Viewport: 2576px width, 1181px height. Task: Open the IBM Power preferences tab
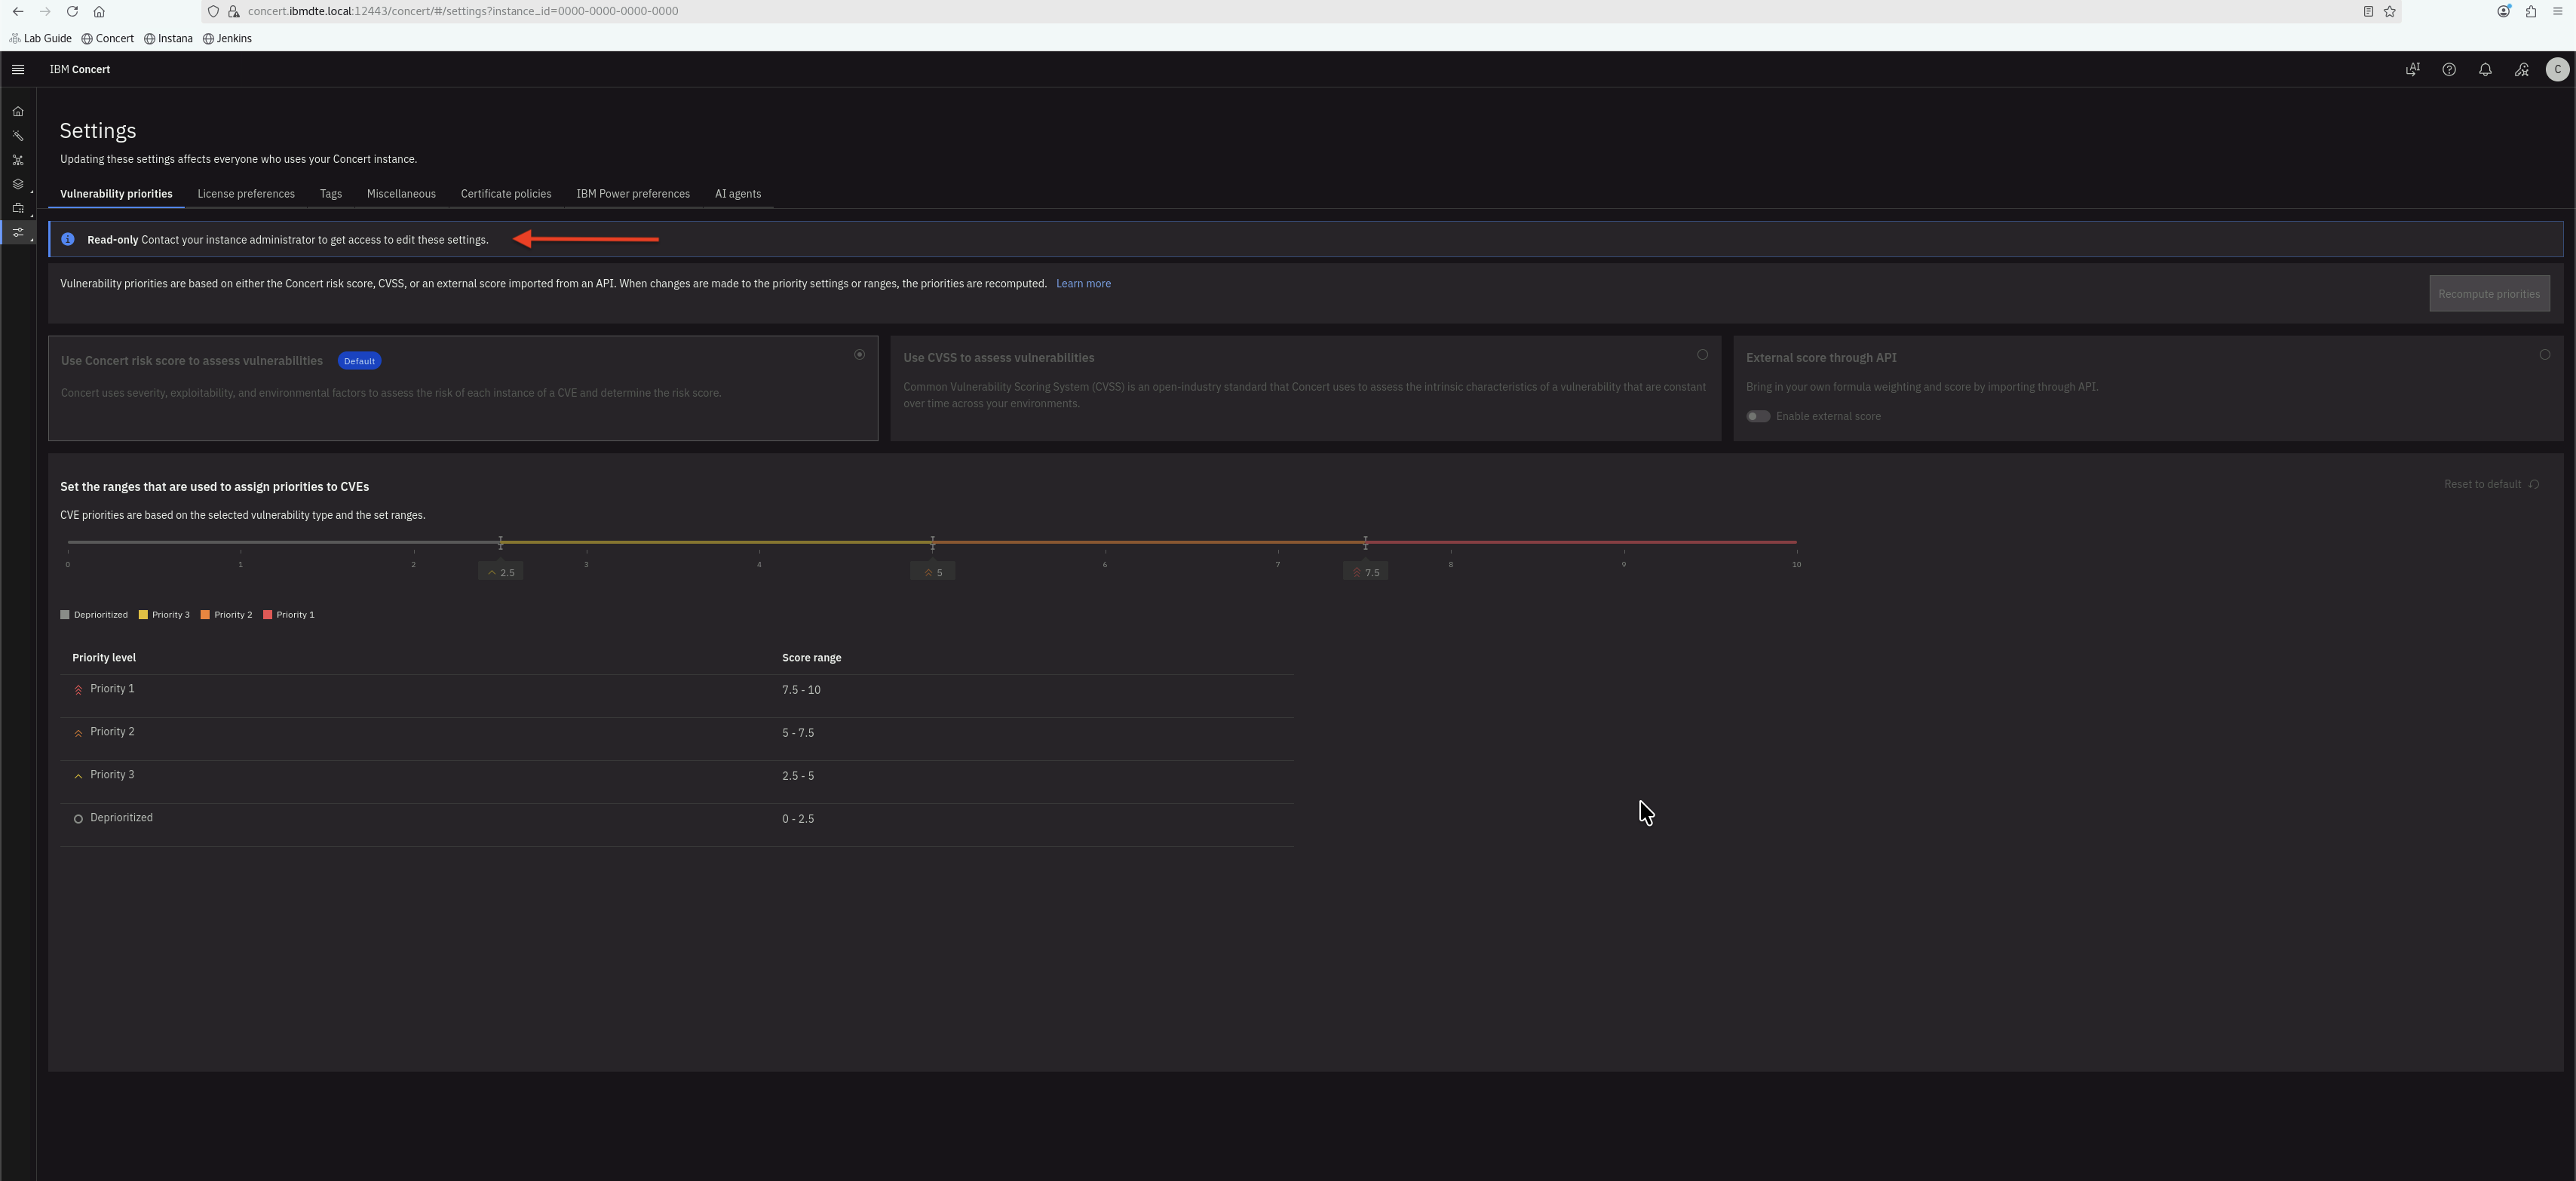click(x=633, y=194)
